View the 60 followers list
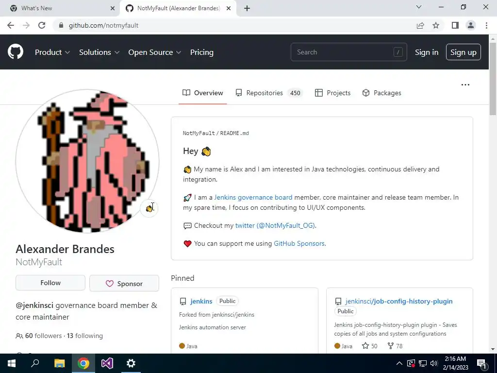 tap(43, 336)
